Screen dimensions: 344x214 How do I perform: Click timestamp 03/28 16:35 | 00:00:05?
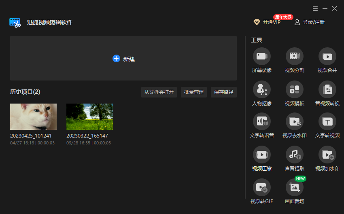pyautogui.click(x=88, y=143)
